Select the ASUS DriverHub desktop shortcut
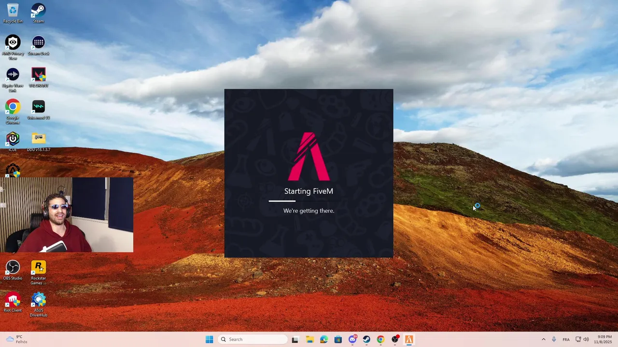 [x=38, y=305]
